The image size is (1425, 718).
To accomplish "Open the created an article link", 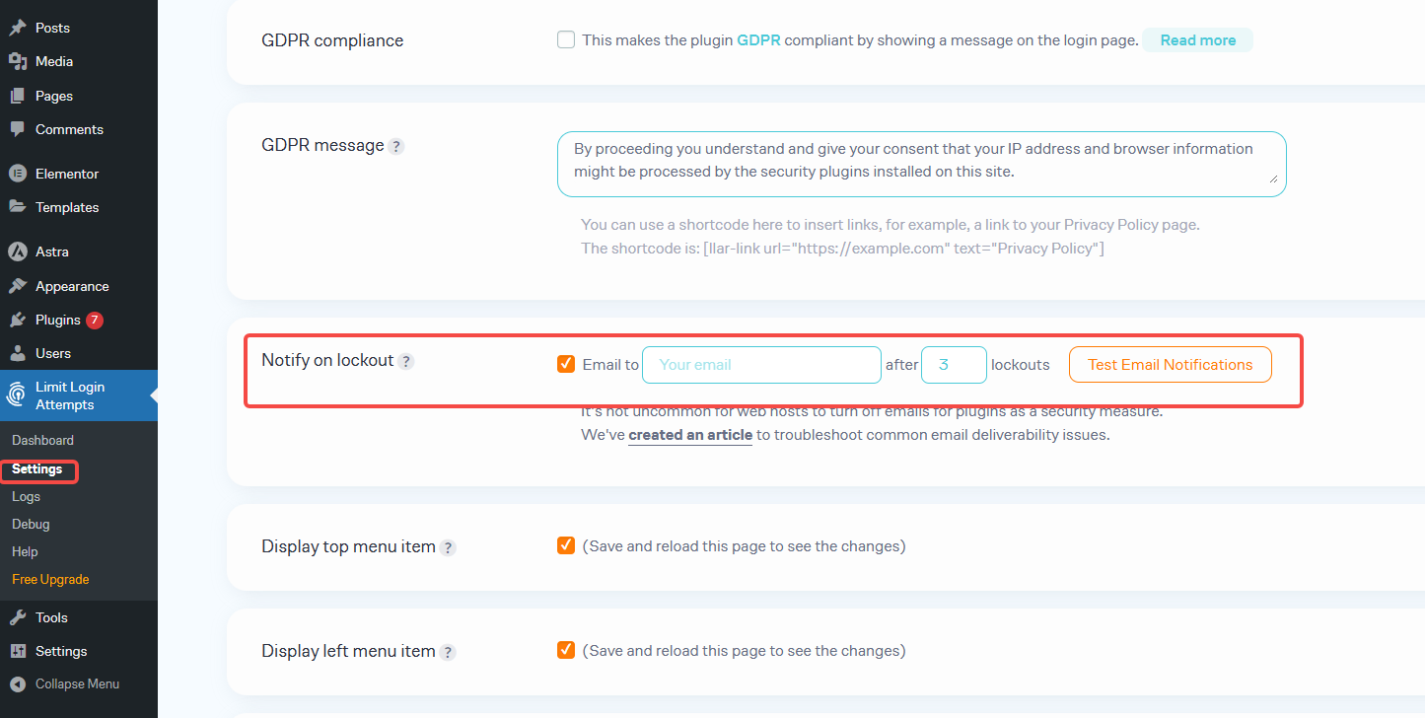I will point(689,434).
